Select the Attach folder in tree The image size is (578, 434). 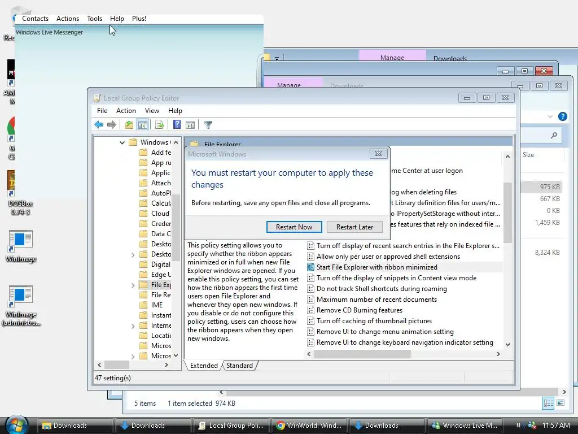[x=156, y=183]
